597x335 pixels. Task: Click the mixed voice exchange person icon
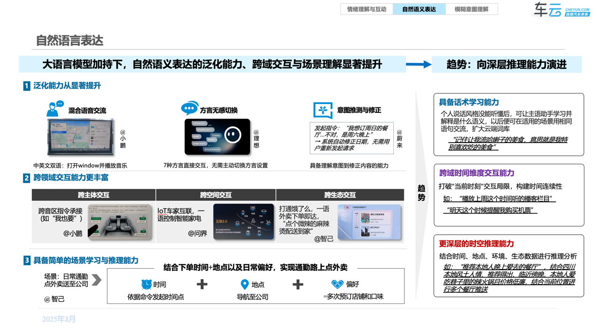tap(55, 109)
